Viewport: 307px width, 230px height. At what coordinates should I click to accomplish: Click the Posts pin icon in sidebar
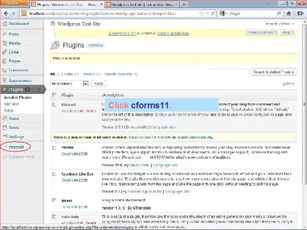(4, 34)
